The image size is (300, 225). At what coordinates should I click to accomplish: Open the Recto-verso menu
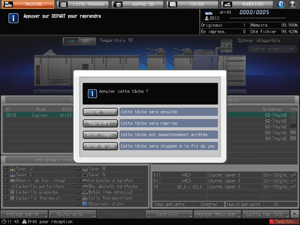click(x=73, y=214)
